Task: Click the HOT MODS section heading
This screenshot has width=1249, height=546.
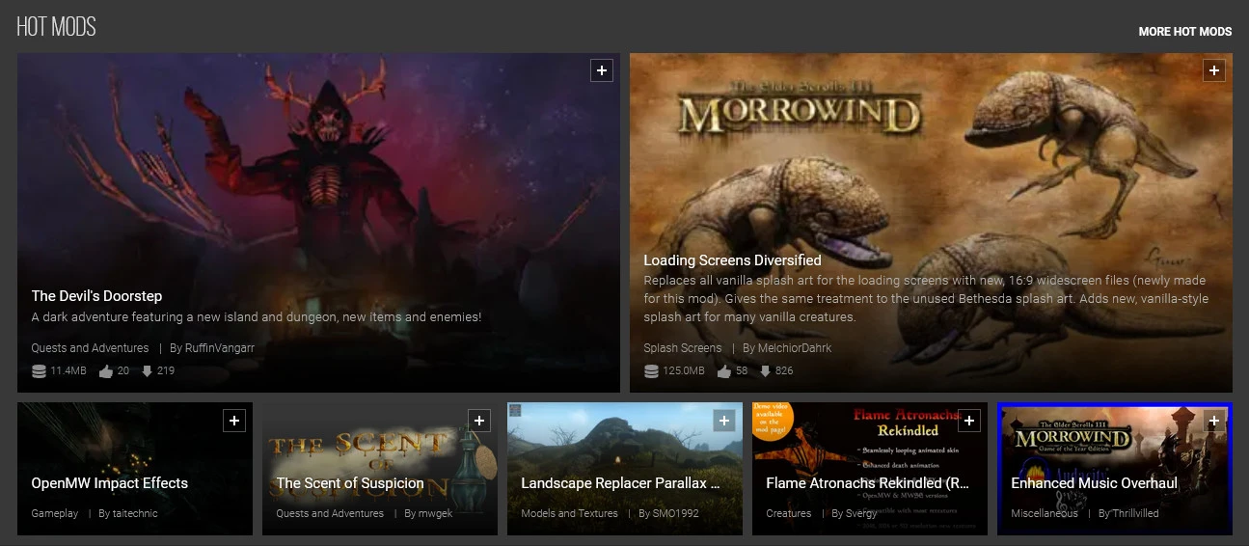Action: [56, 27]
